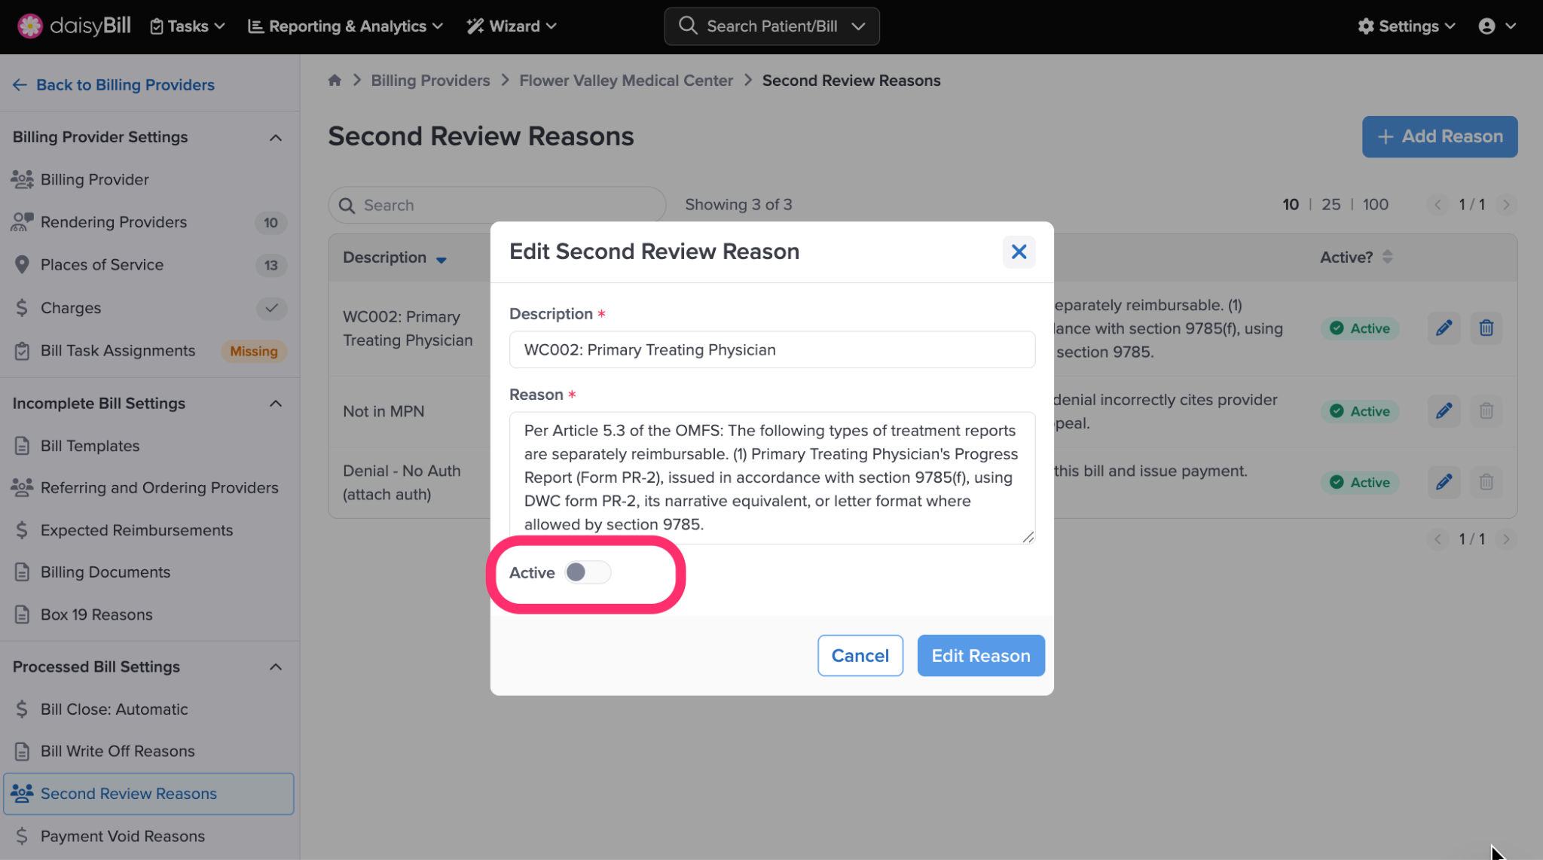
Task: Toggle the Active switch in dialog
Action: 587,572
